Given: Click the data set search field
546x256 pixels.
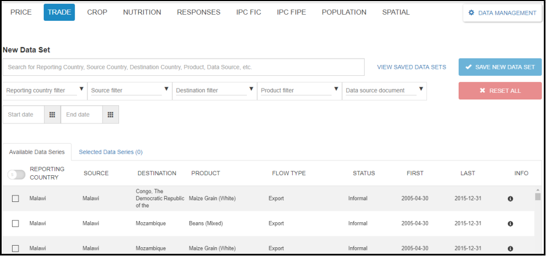Looking at the screenshot, I should click(x=183, y=67).
